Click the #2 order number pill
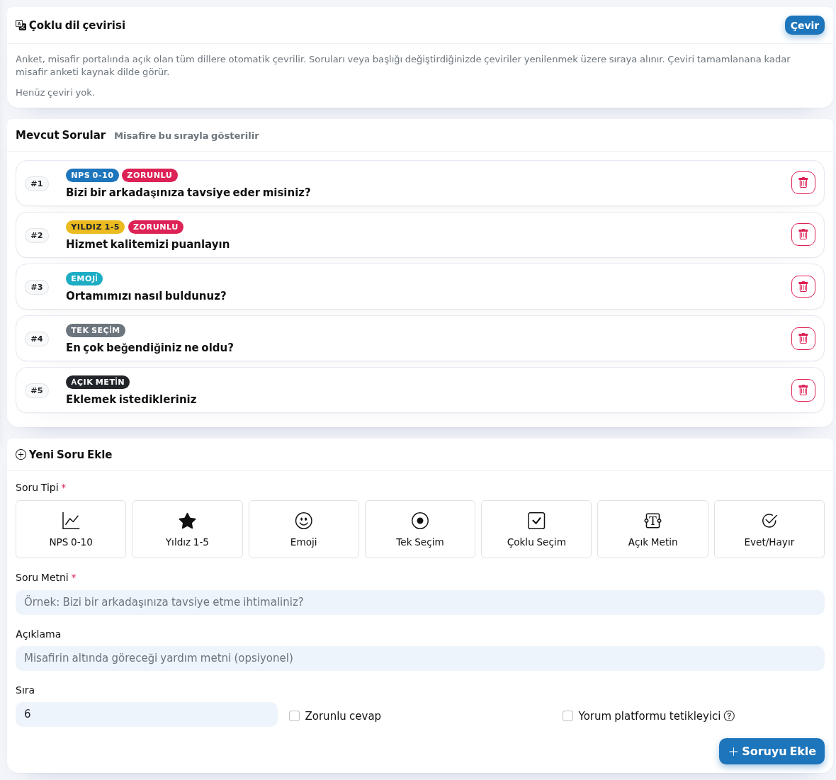 click(37, 235)
